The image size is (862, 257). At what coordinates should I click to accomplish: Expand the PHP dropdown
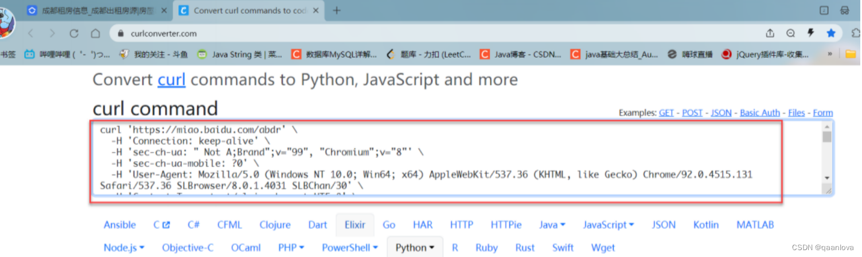click(291, 248)
